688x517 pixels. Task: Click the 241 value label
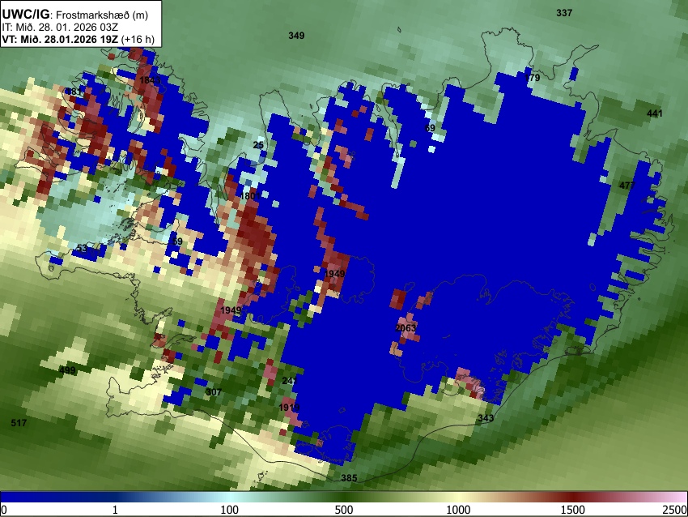tap(290, 380)
